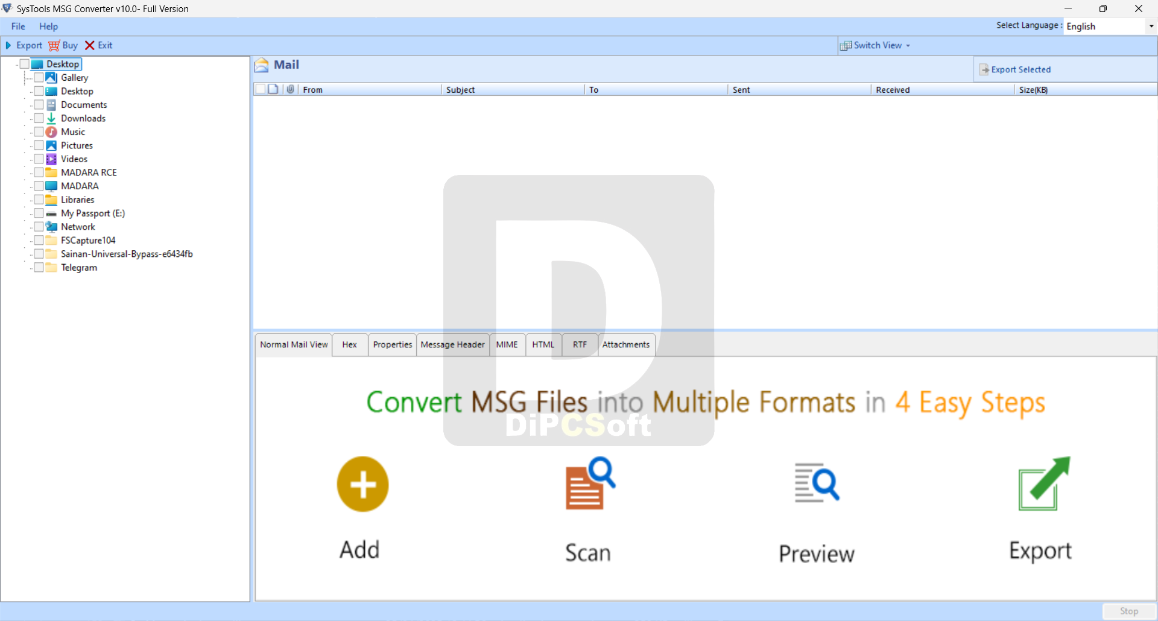Click the MADARA RCE folder icon
The width and height of the screenshot is (1158, 621).
(x=51, y=172)
